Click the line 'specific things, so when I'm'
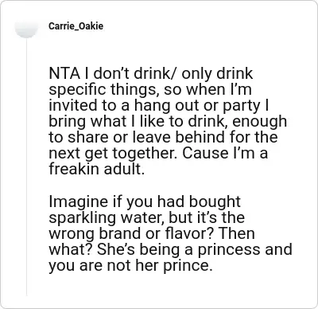The height and width of the screenshot is (309, 318). 150,89
